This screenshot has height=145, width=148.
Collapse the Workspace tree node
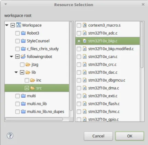coord(7,25)
